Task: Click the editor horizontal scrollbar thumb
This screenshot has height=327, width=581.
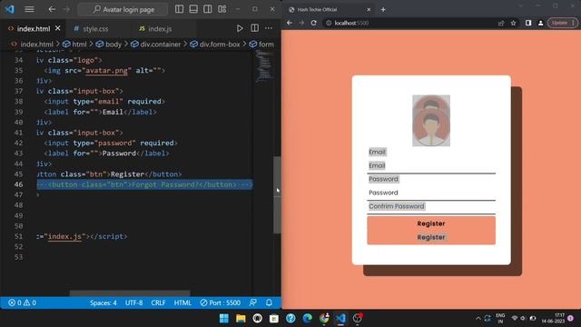Action: coord(130,293)
